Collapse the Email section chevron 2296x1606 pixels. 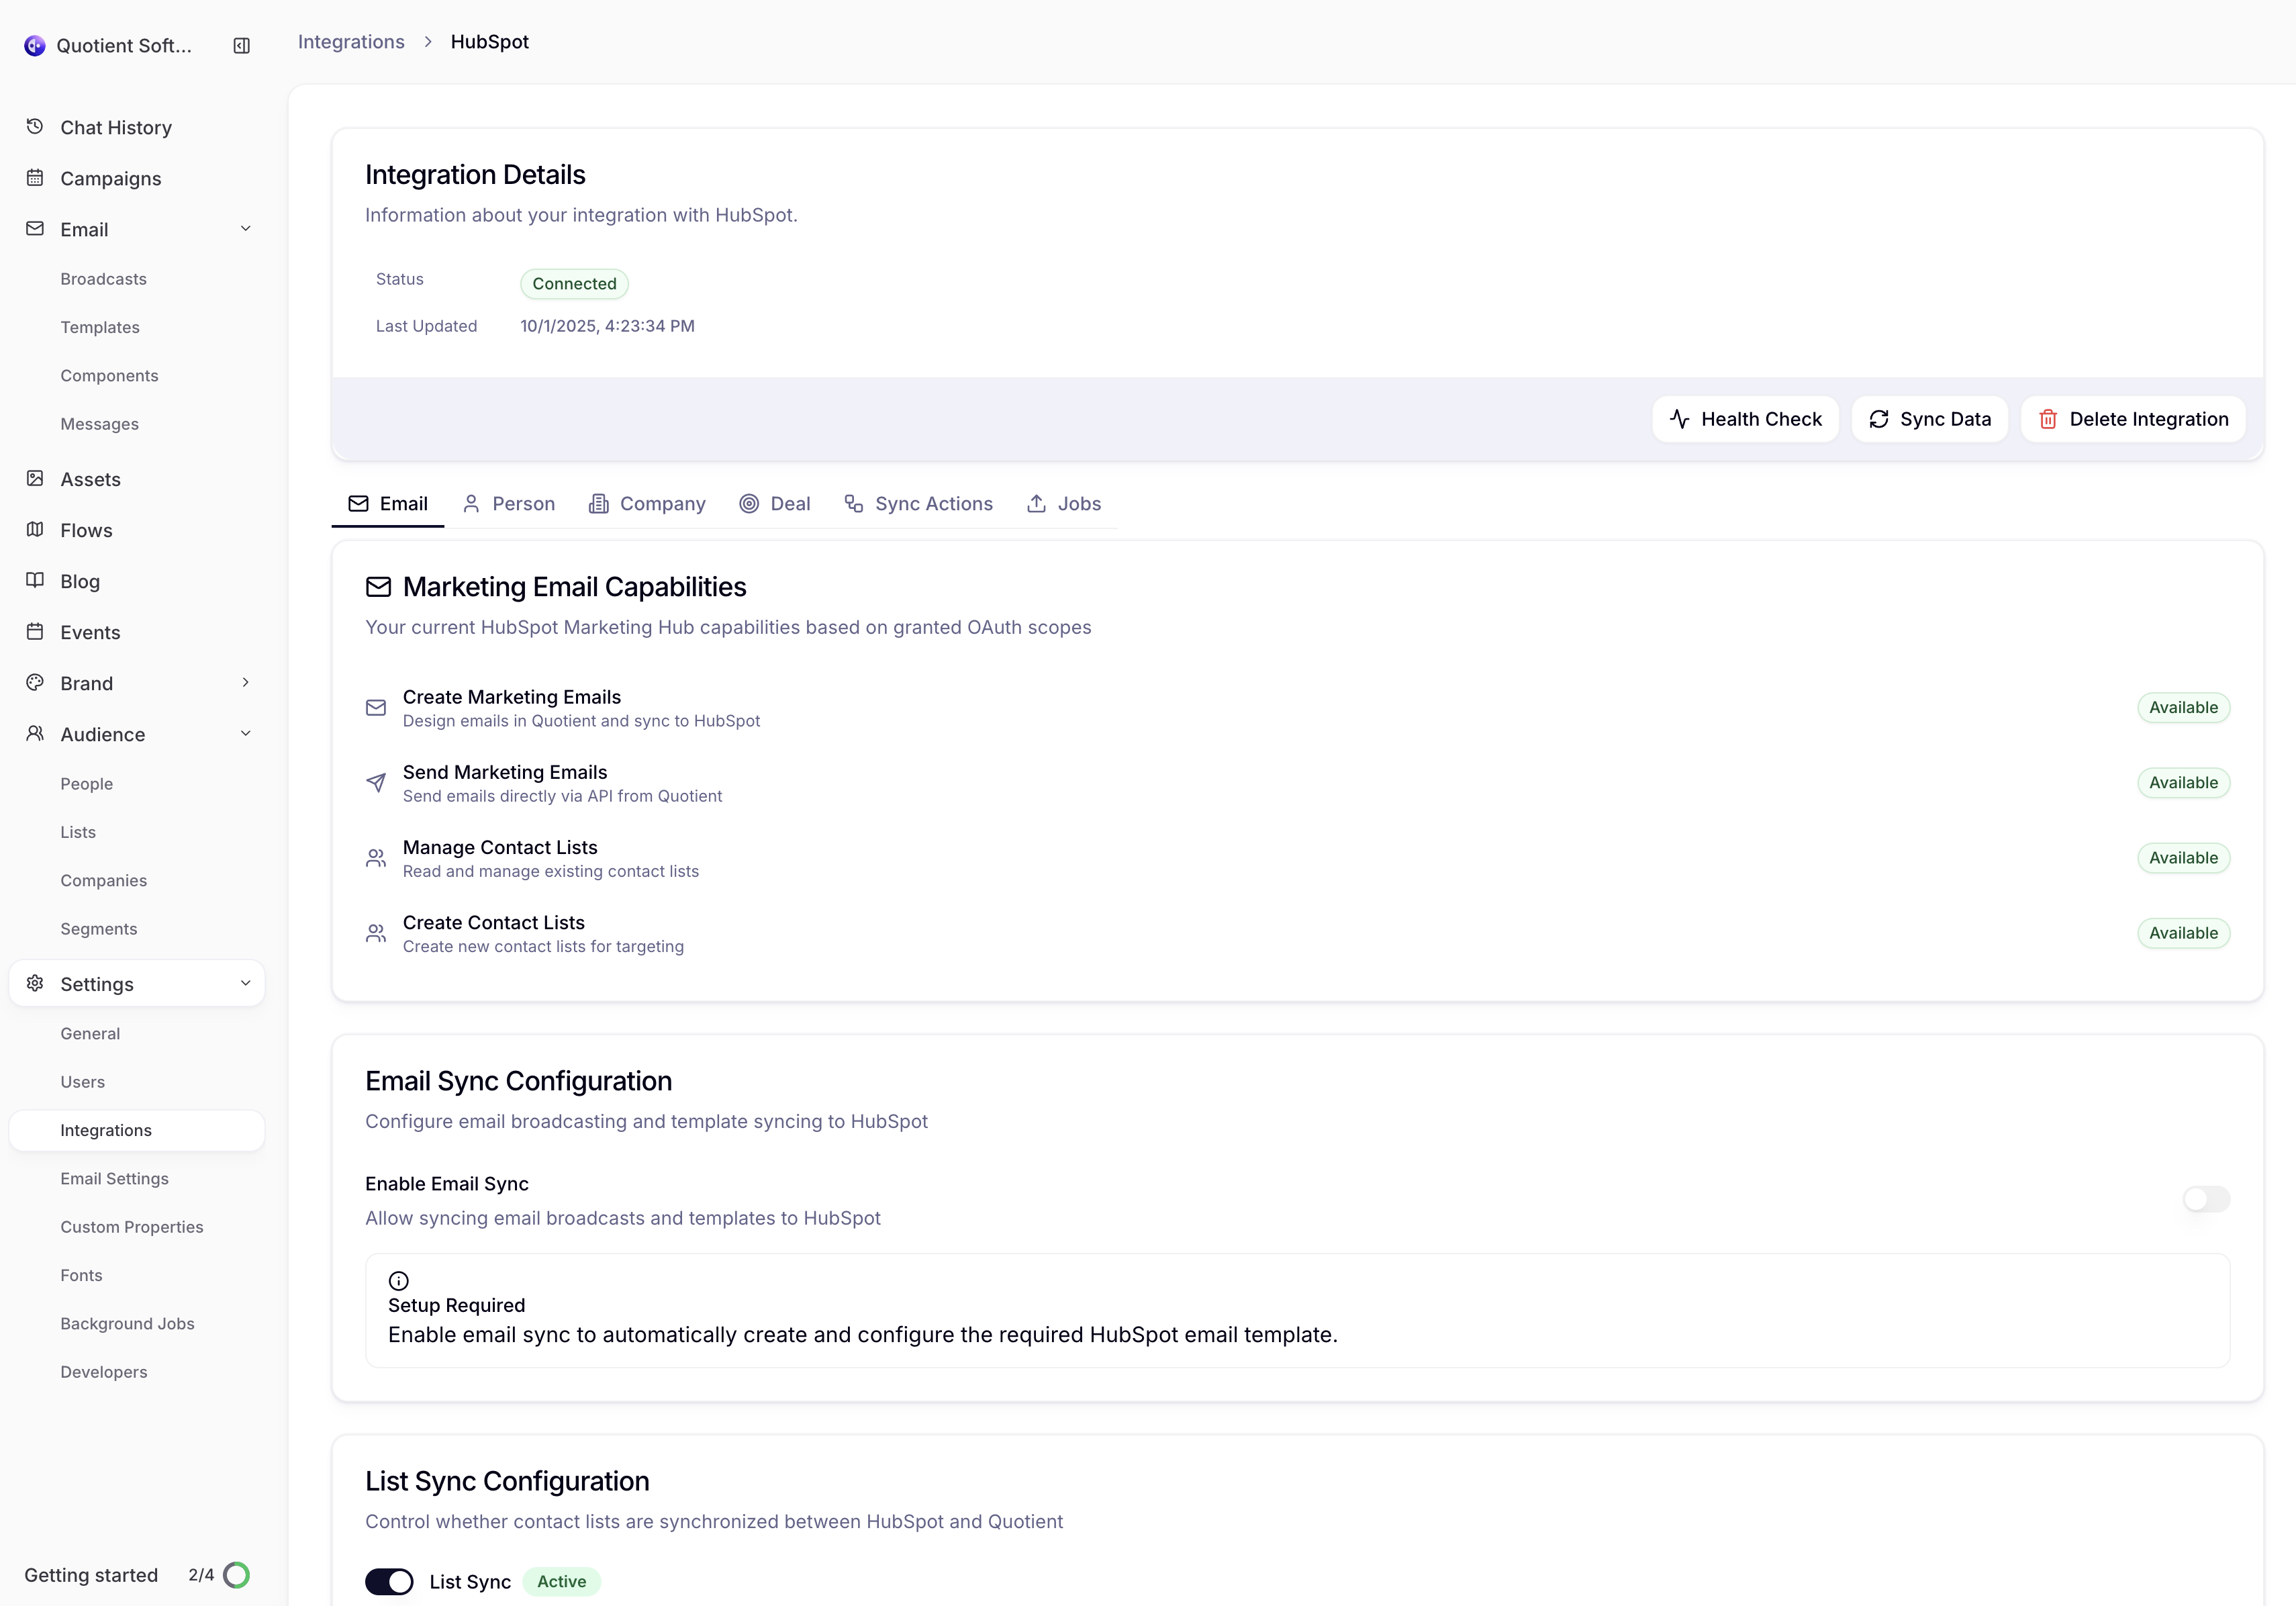(246, 228)
